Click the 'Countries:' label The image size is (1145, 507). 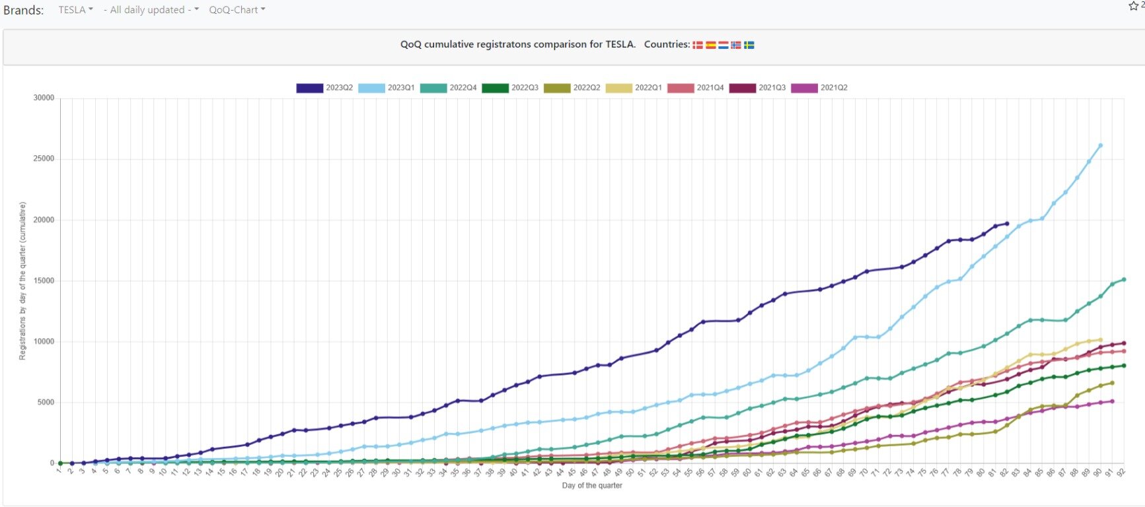pos(667,45)
